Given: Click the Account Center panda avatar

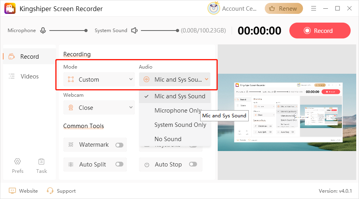Looking at the screenshot, I should click(214, 8).
